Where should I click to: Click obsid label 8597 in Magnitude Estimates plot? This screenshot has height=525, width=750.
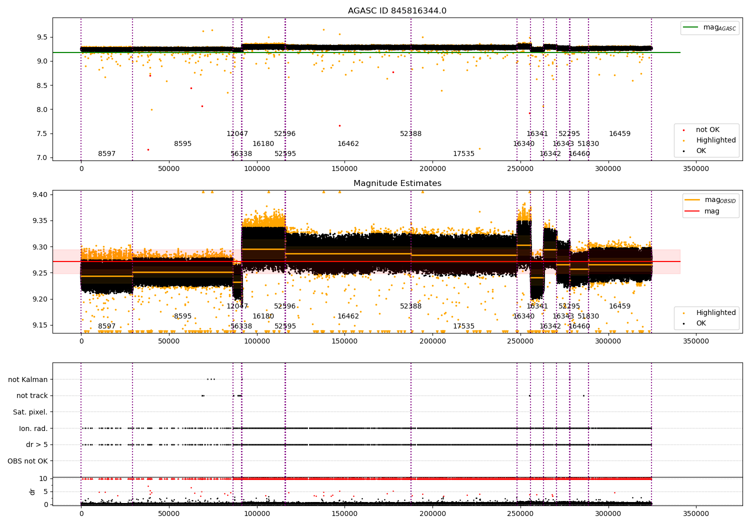(106, 326)
